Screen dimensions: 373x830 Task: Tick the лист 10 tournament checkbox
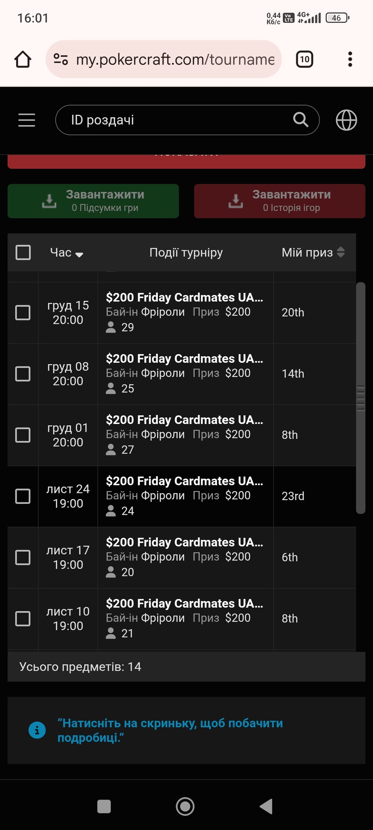coord(23,619)
